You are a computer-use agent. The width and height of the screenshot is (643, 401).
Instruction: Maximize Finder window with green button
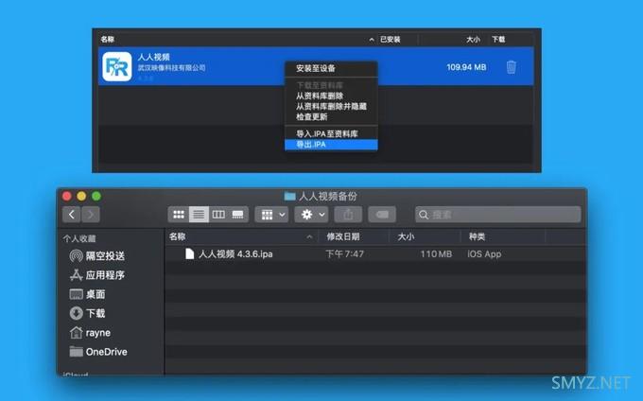[96, 197]
